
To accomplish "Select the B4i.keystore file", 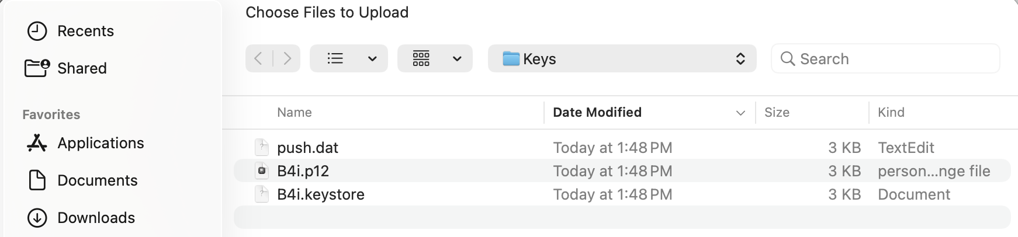I will tap(320, 194).
